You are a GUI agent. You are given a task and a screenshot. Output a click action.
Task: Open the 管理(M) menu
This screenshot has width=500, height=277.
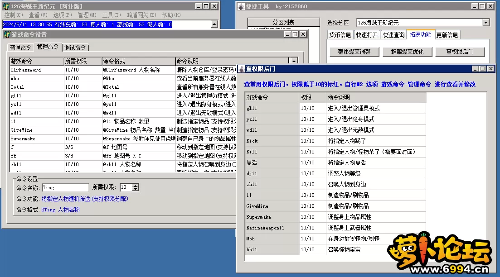[87, 15]
